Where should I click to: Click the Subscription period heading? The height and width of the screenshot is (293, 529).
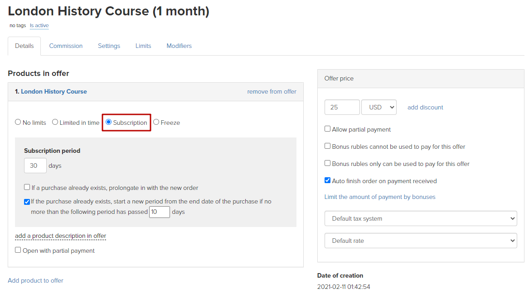click(x=52, y=151)
